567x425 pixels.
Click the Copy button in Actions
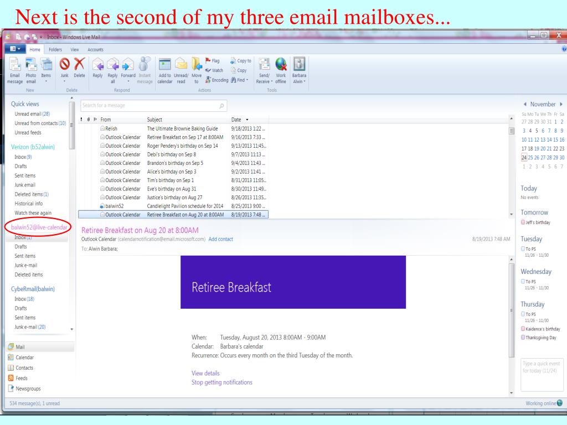click(239, 70)
